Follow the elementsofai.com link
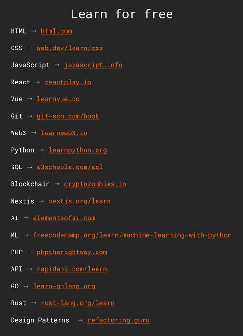 coord(64,218)
